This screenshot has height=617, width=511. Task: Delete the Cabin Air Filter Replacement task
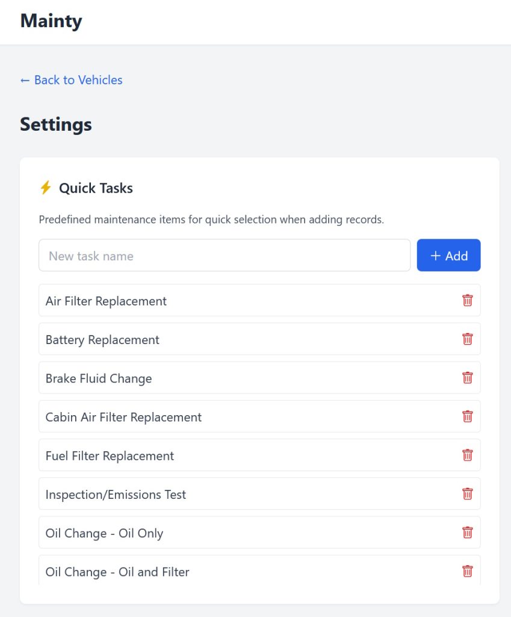[467, 416]
